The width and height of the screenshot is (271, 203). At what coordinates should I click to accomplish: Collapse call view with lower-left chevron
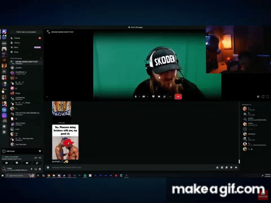(47, 97)
